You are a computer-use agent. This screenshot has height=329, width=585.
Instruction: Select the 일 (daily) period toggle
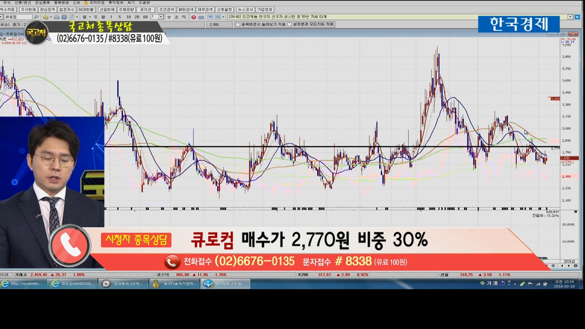tap(85, 17)
